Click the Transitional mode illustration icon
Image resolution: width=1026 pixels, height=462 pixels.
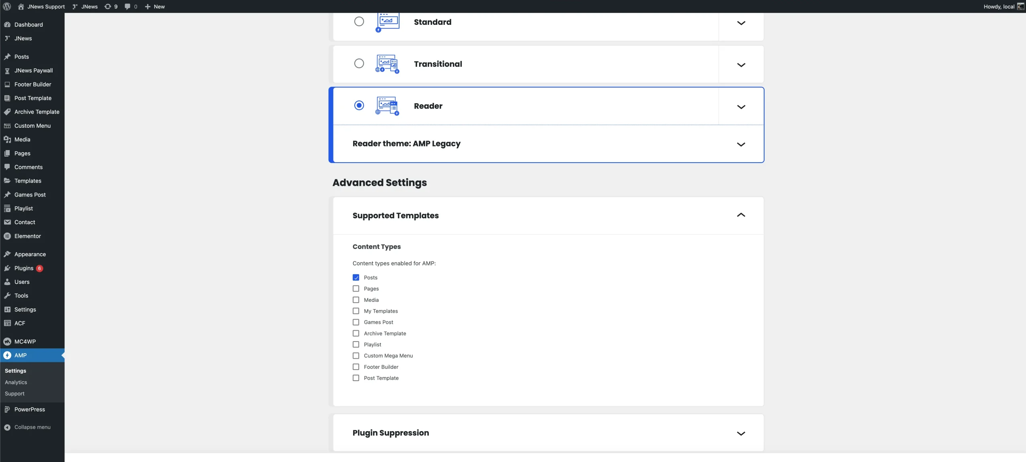pos(387,64)
